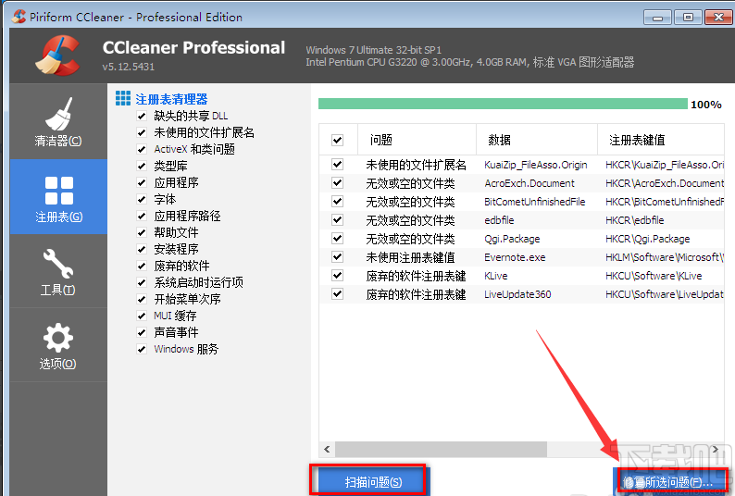Click the green scan progress bar

[503, 104]
